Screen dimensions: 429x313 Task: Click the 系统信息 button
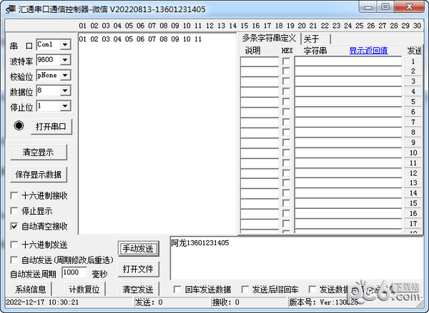[31, 289]
